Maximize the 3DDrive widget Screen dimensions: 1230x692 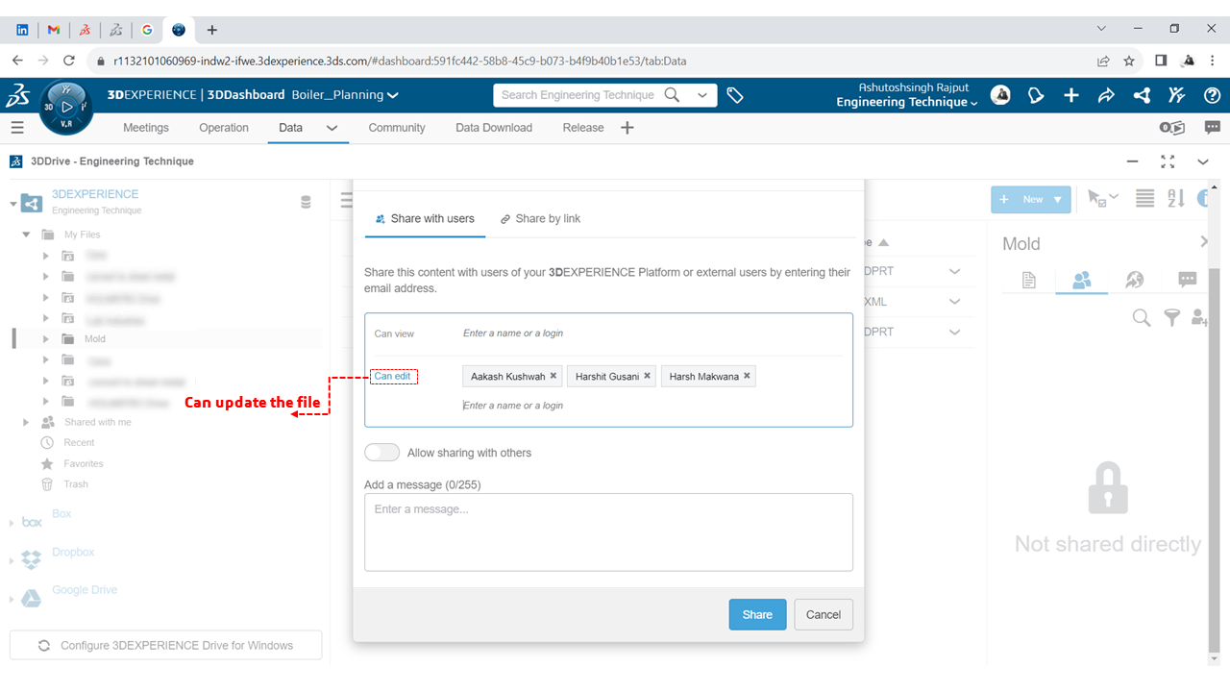tap(1168, 161)
